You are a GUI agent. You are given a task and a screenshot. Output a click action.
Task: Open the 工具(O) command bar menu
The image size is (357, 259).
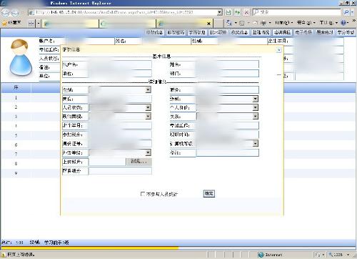(x=328, y=23)
